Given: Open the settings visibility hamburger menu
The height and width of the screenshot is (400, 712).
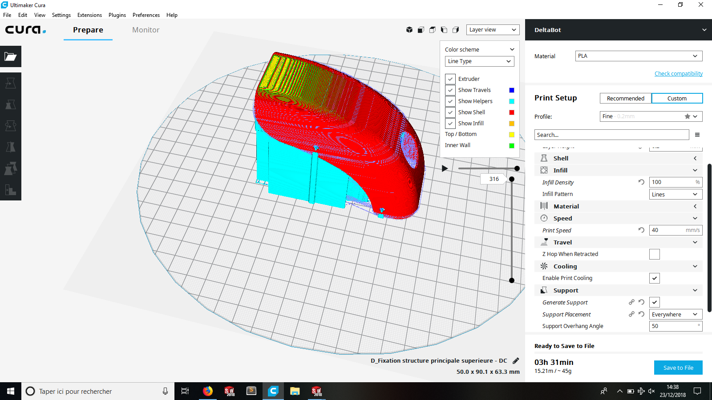Looking at the screenshot, I should pos(697,135).
